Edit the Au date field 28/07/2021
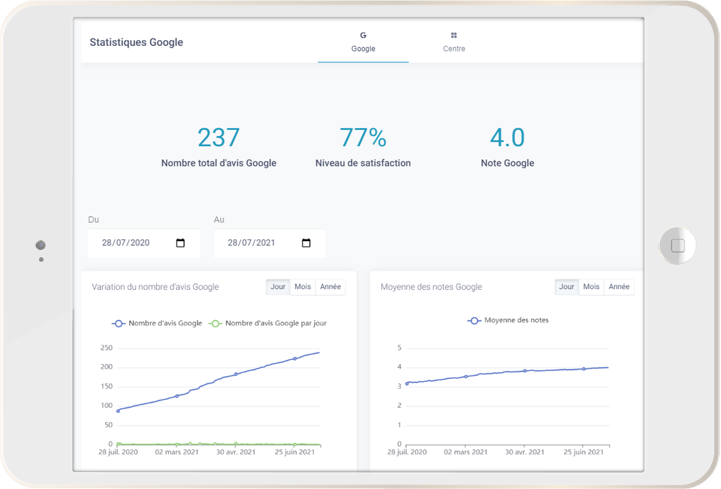The width and height of the screenshot is (721, 489). click(270, 243)
